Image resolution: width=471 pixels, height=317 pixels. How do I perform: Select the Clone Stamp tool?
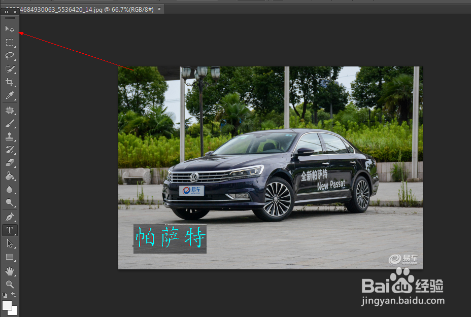tap(10, 136)
